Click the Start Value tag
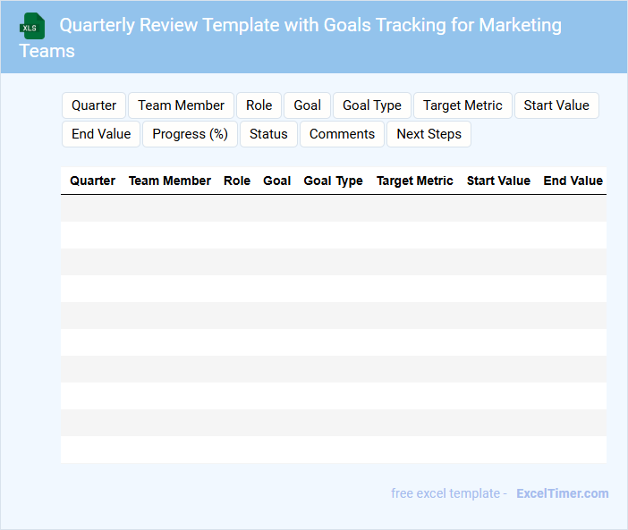Viewport: 628px width, 530px height. click(x=556, y=105)
